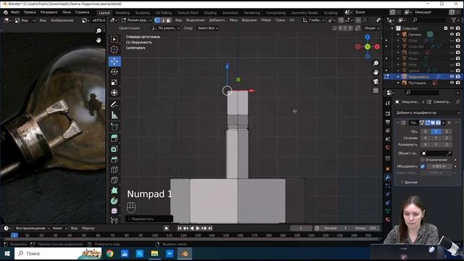This screenshot has height=261, width=464.
Task: Select the Annotate pencil tool
Action: coord(115,104)
